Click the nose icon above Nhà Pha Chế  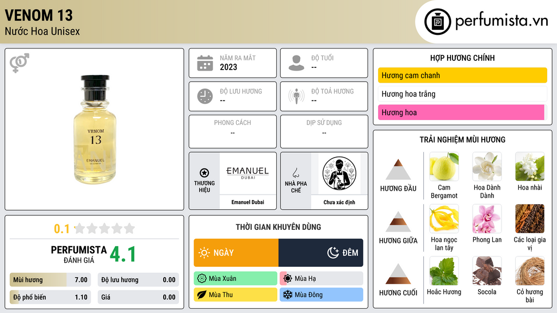(x=295, y=173)
